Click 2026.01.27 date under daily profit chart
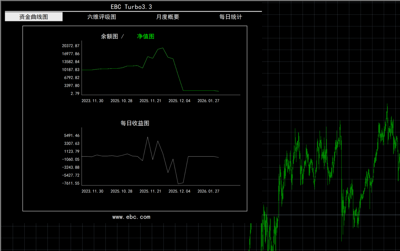Screen dimensions: 400x251 208,191
